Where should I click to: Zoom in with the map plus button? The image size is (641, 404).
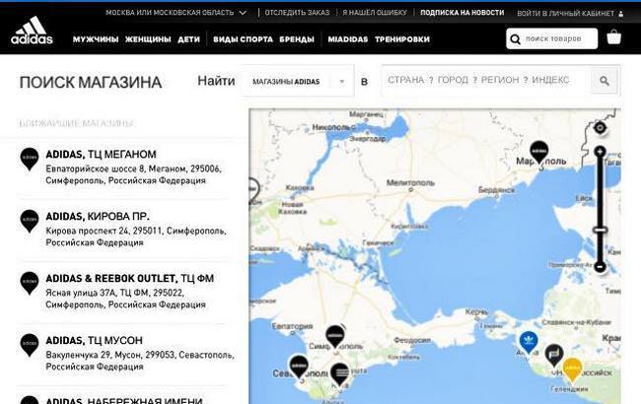(x=600, y=152)
